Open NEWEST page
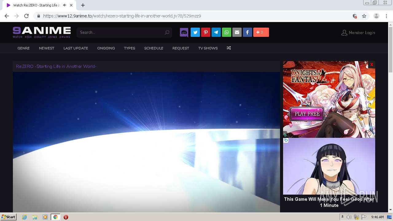Image resolution: width=393 pixels, height=221 pixels. click(47, 48)
